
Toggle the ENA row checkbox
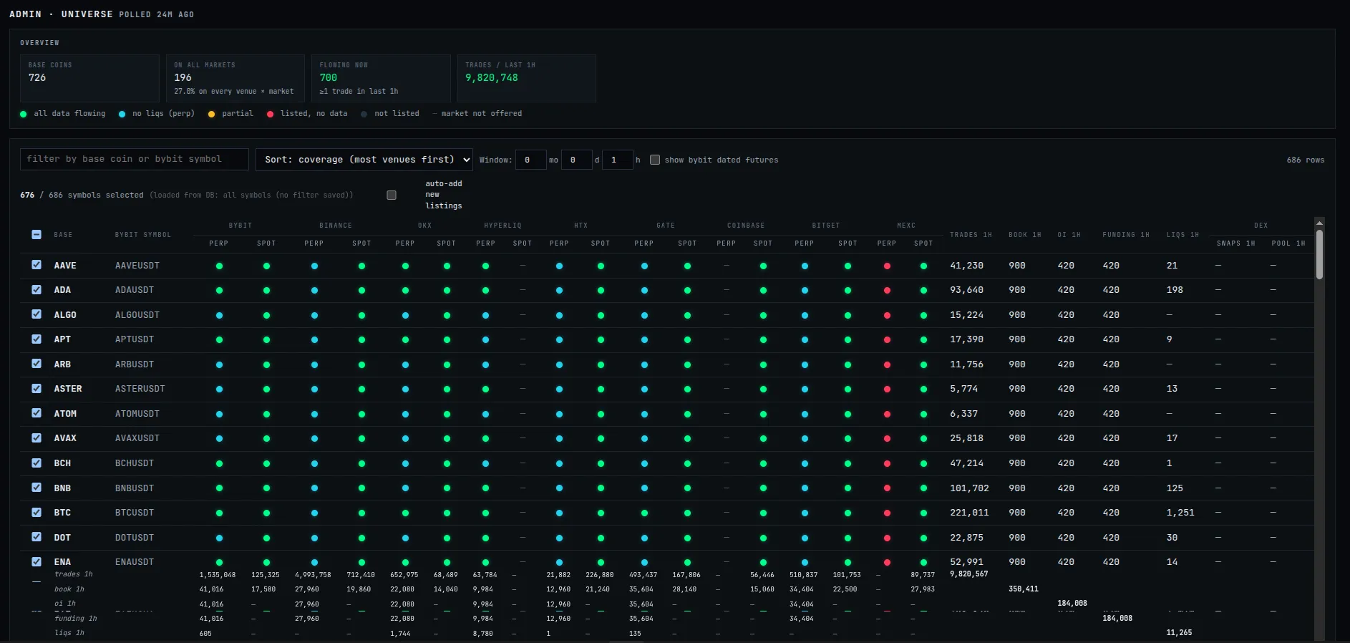pyautogui.click(x=37, y=561)
